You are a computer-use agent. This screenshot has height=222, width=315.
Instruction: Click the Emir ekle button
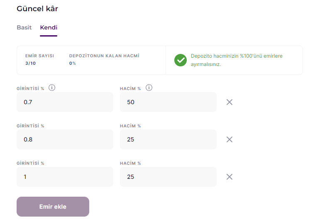tap(53, 207)
